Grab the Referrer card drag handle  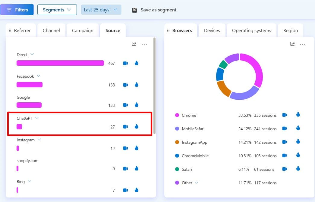10,31
